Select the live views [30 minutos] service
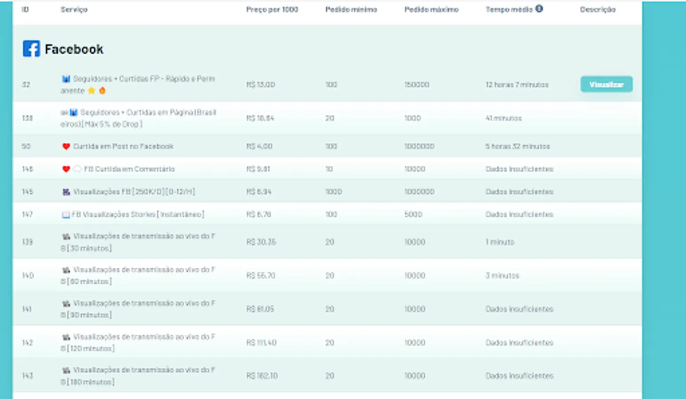The width and height of the screenshot is (686, 399). pyautogui.click(x=138, y=242)
